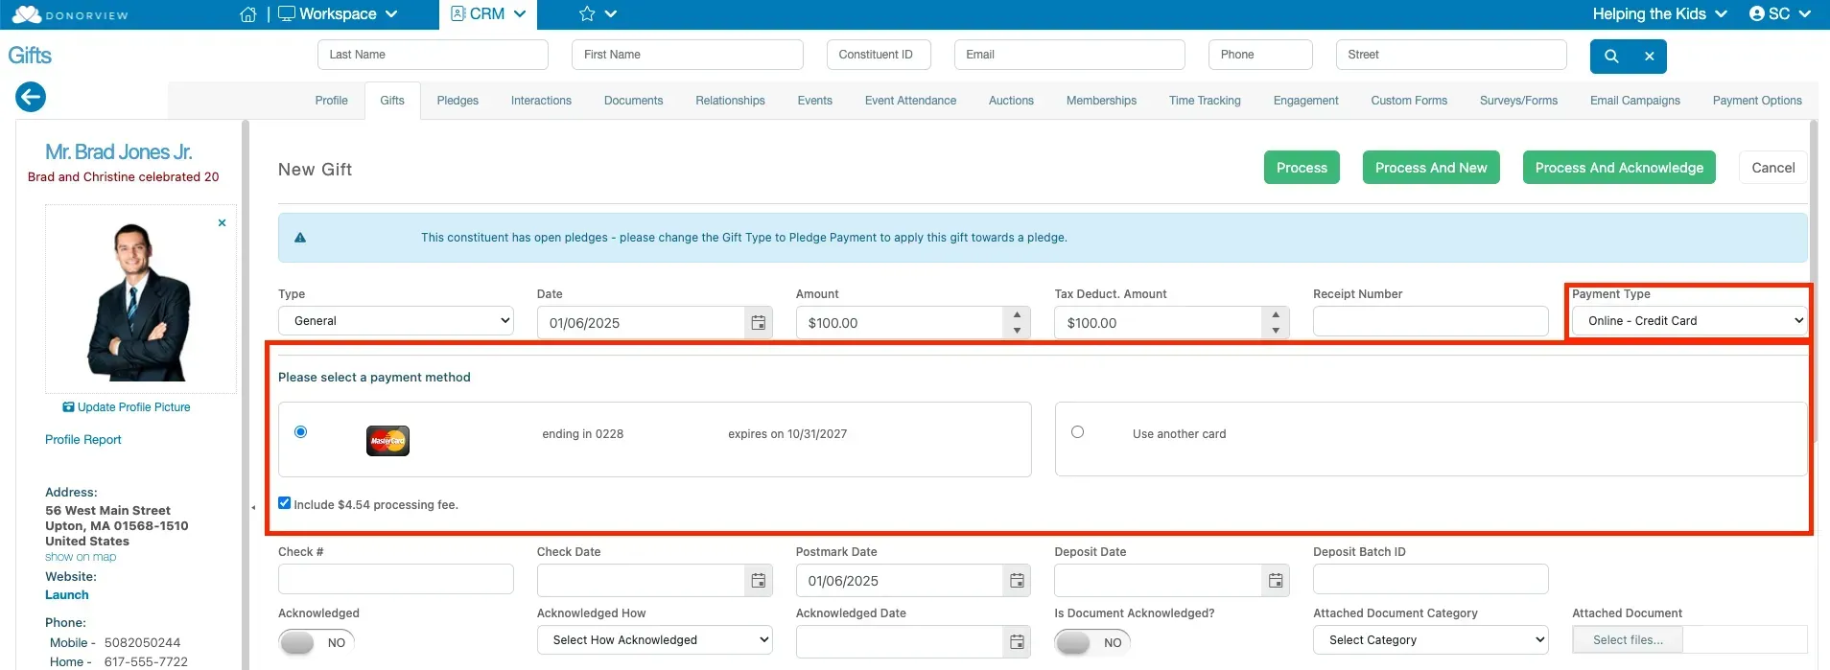Click the search magnifier button
The height and width of the screenshot is (670, 1830).
[x=1611, y=57]
